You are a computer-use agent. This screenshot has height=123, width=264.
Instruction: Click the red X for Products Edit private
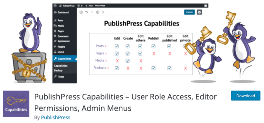[x=185, y=68]
